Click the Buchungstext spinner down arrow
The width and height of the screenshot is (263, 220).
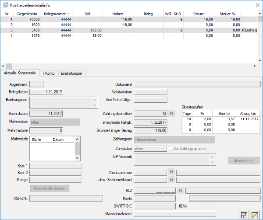(x=95, y=105)
